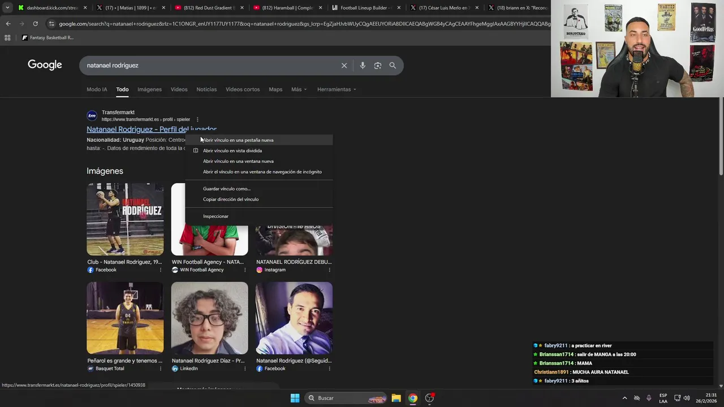
Task: Switch to the dashboard.kick.com tab
Action: coord(52,8)
